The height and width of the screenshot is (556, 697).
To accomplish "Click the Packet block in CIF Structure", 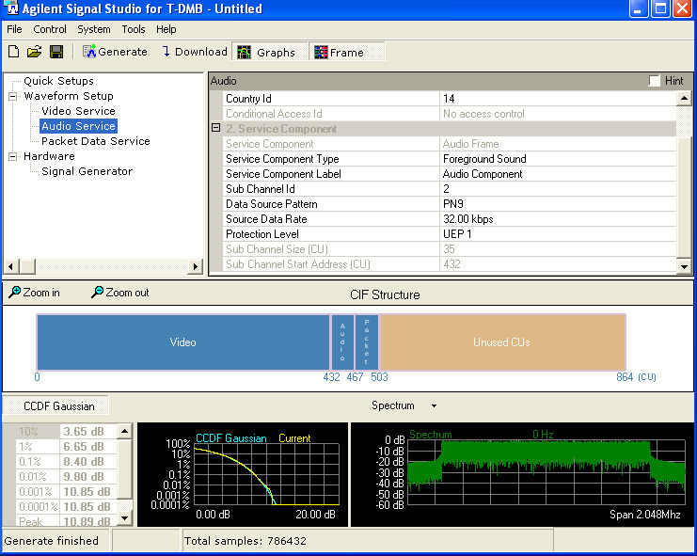I will [367, 342].
